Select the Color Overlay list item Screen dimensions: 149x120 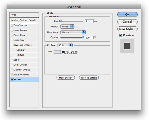point(24,65)
